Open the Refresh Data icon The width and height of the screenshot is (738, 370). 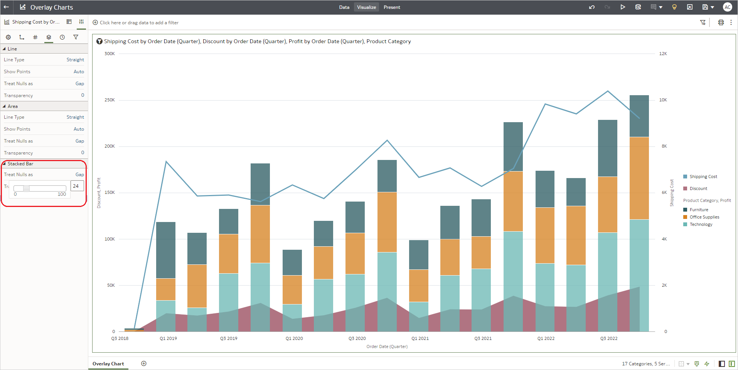tap(638, 7)
